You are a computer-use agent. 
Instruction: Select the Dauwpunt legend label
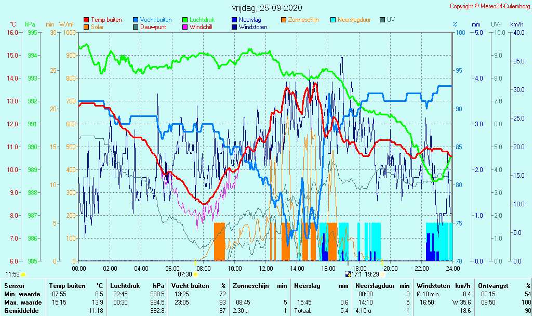click(x=153, y=27)
